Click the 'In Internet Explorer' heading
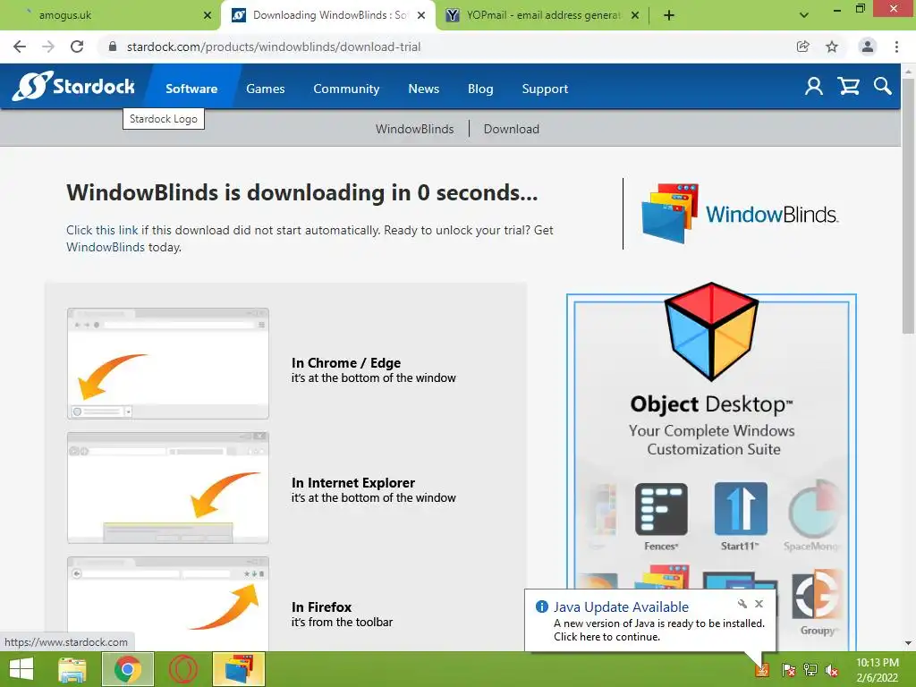This screenshot has width=916, height=687. (352, 482)
